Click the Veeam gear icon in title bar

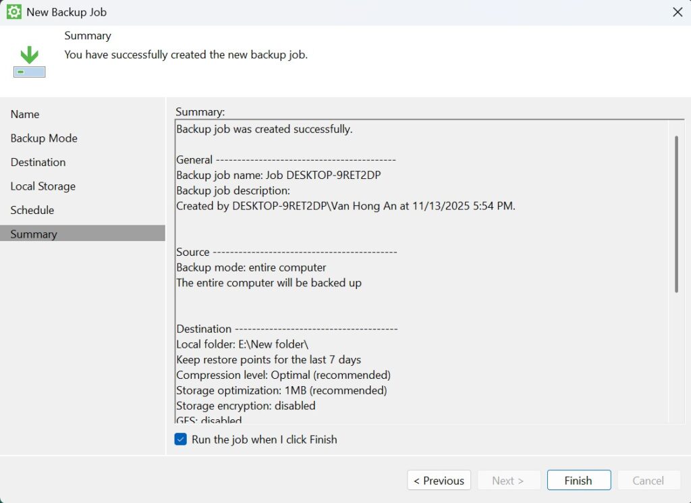[13, 12]
